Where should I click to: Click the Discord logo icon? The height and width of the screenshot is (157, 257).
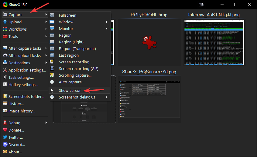[x=5, y=144]
